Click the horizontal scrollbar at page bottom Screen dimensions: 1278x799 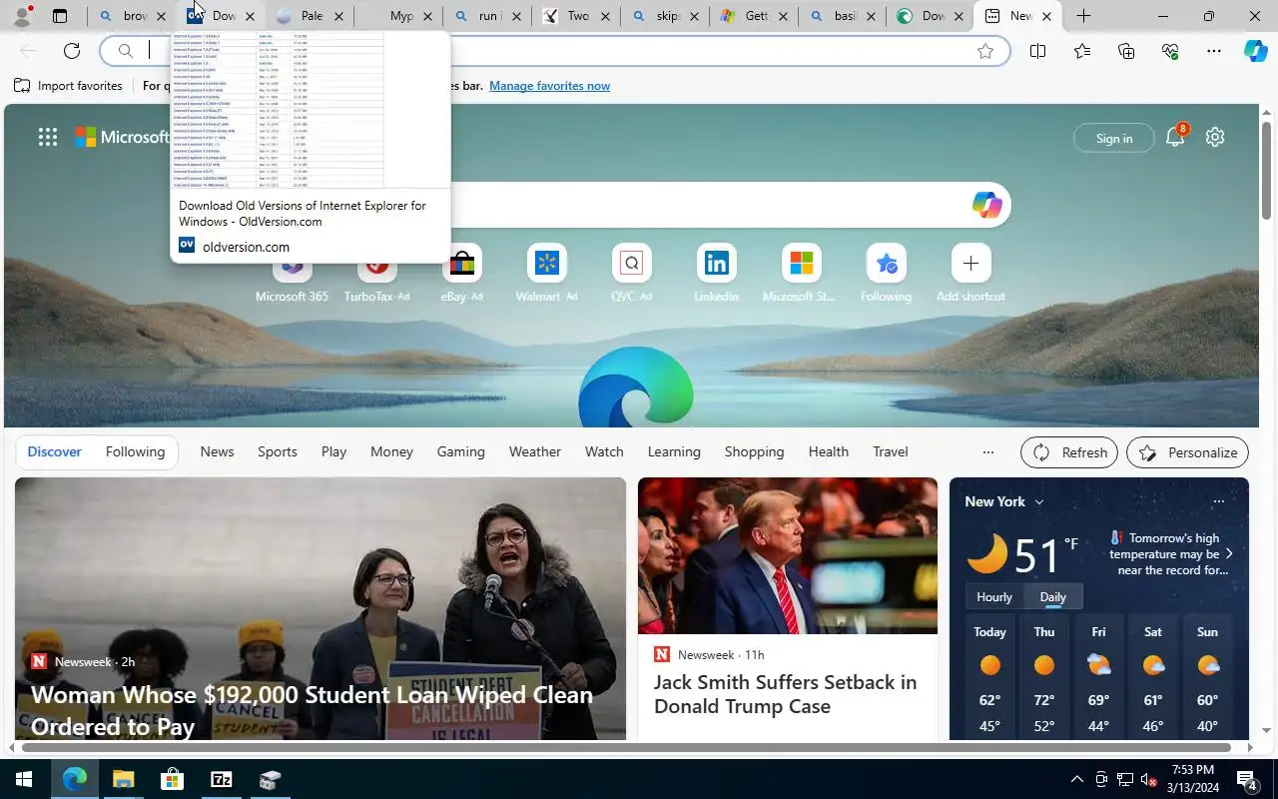[x=626, y=747]
